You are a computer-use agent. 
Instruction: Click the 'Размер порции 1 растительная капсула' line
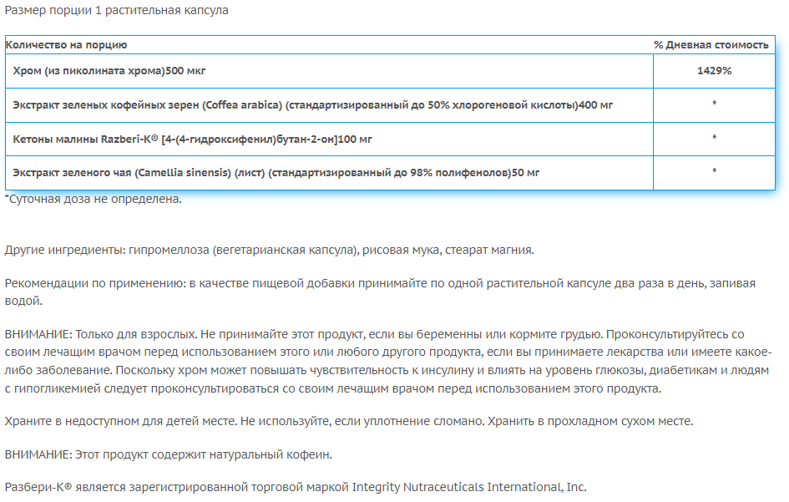116,11
